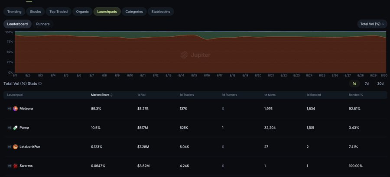The width and height of the screenshot is (390, 177).
Task: Click the 6.04K traders value
Action: [184, 147]
